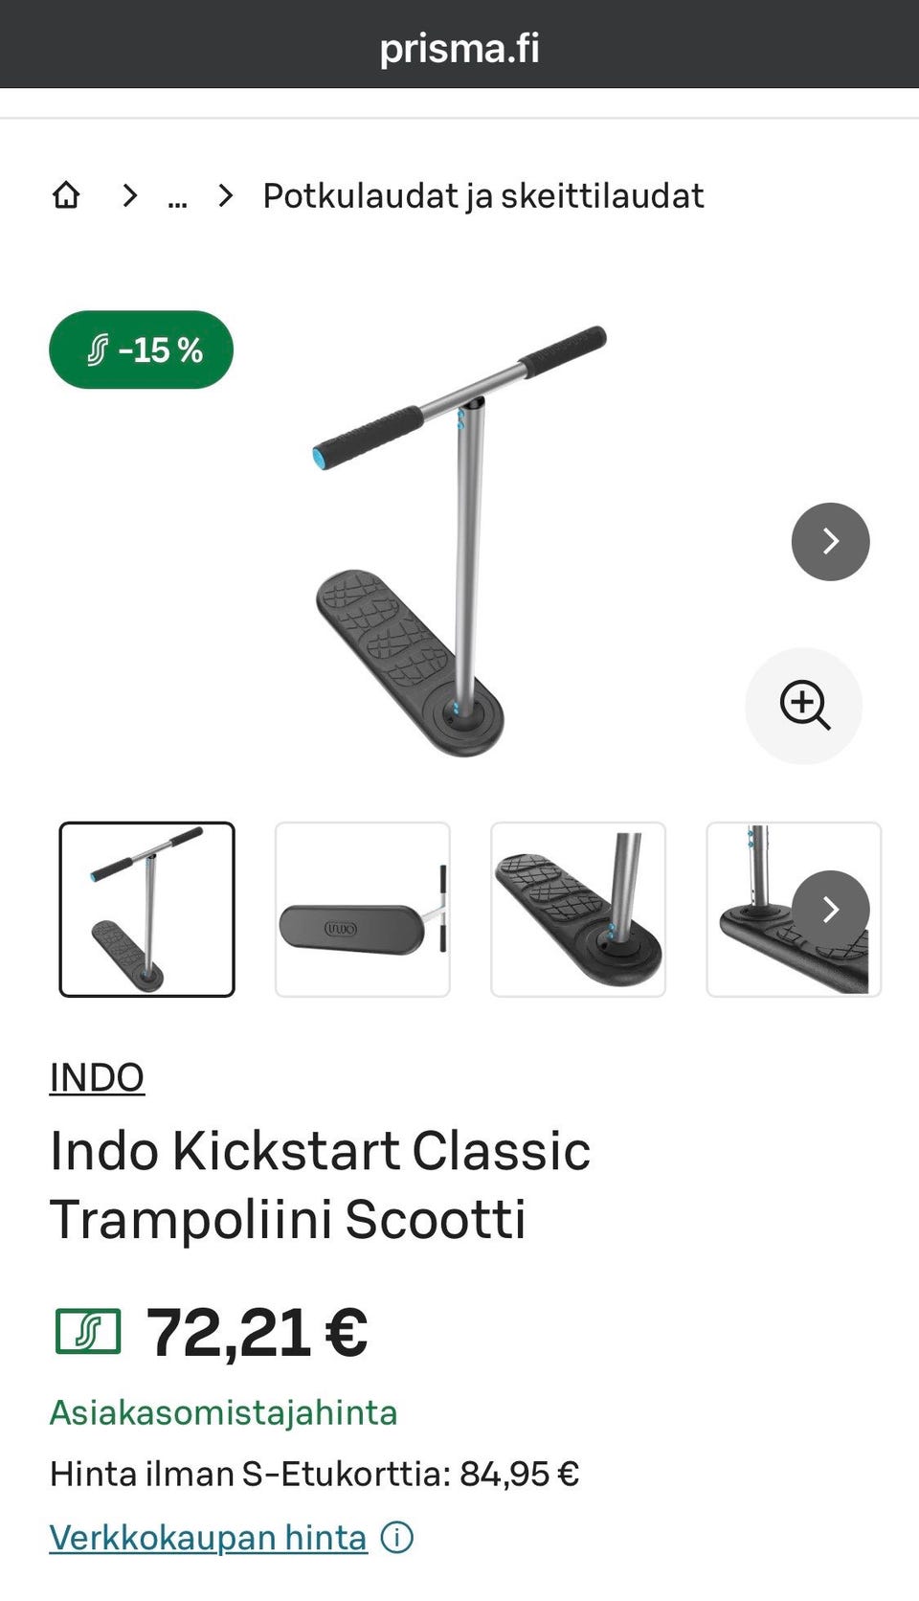
Task: Select deck close-up thumbnail
Action: point(578,910)
